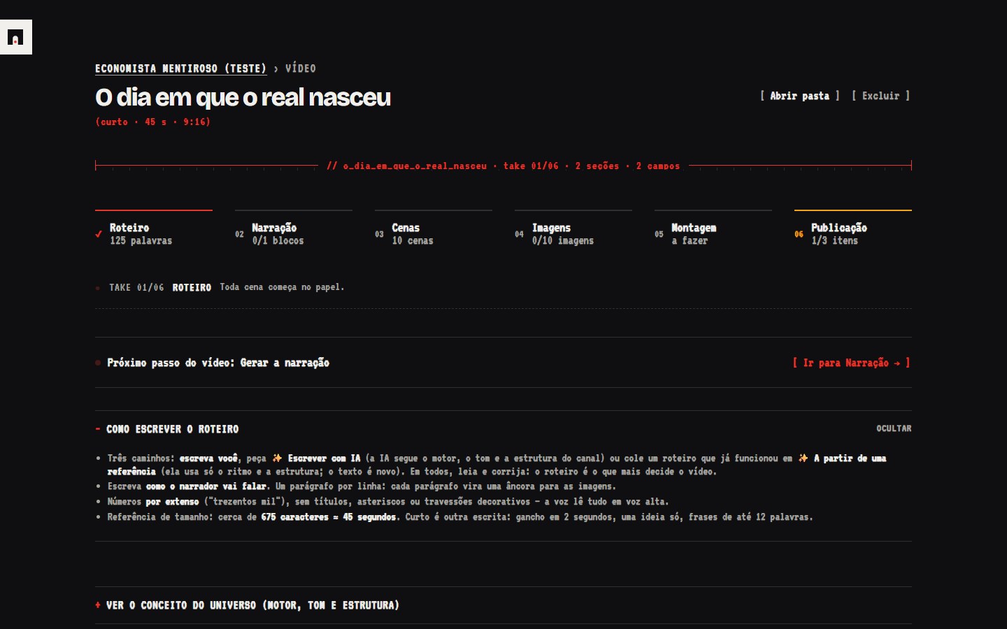
Task: Click the 06 step number badge
Action: (x=799, y=234)
